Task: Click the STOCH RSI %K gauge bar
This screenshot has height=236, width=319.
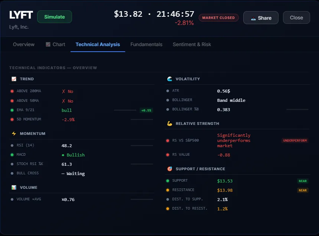Action: (x=142, y=164)
